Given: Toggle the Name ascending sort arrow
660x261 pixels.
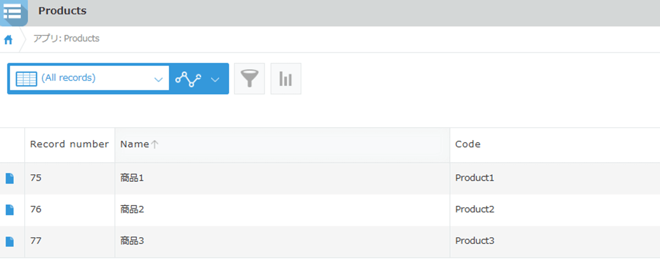Looking at the screenshot, I should pyautogui.click(x=155, y=144).
